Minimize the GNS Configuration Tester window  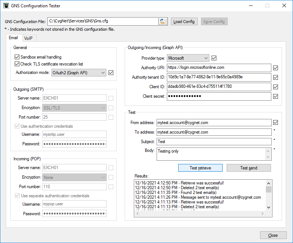tap(251, 5)
